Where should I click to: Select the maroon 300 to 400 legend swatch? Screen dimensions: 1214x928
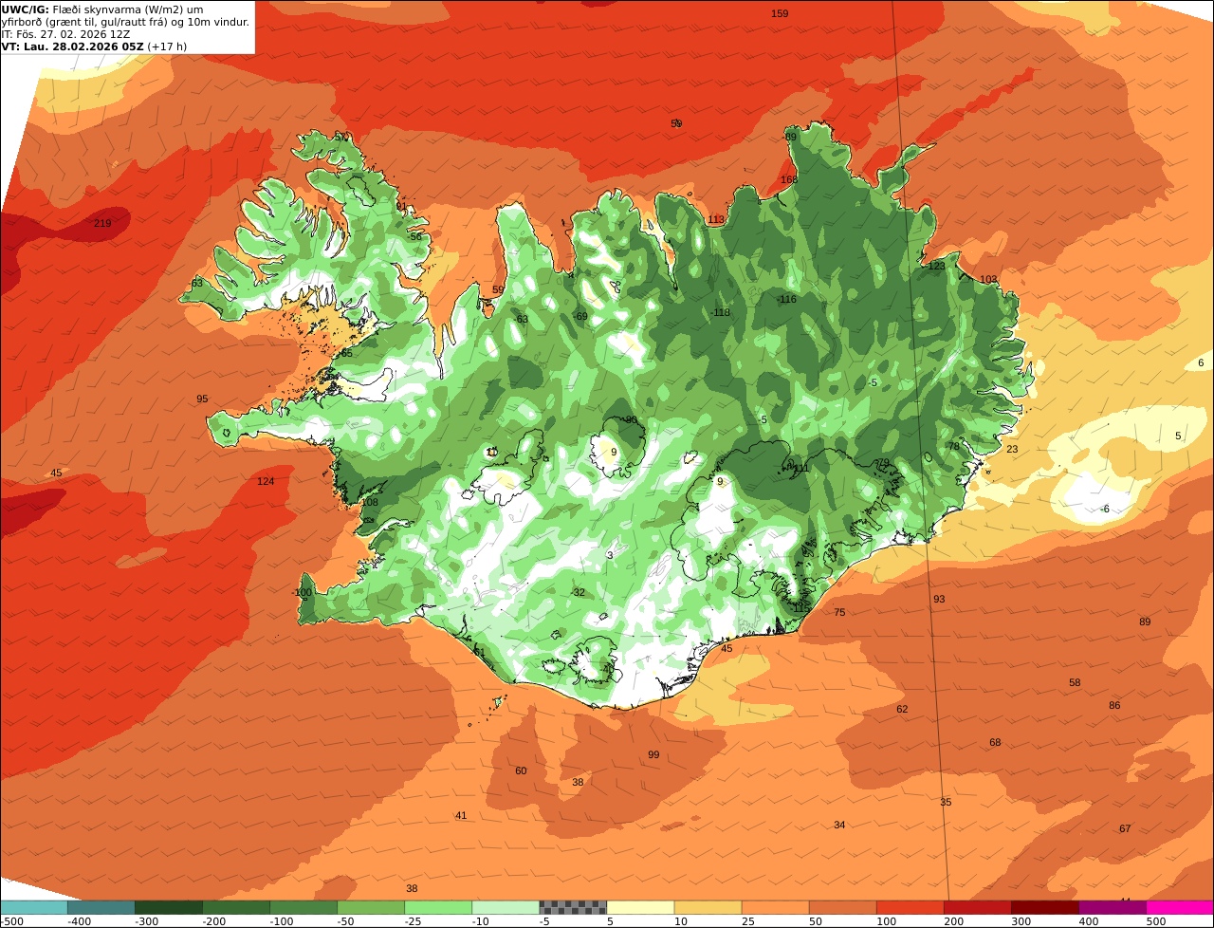coord(1044,907)
